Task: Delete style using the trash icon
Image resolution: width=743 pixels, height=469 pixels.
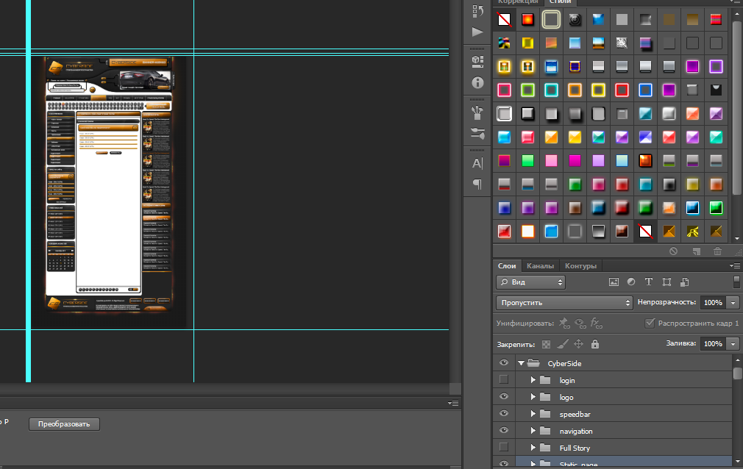Action: tap(717, 251)
